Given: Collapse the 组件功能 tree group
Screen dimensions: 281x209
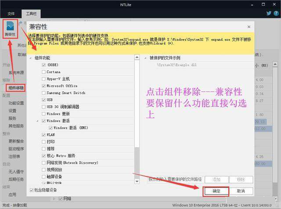Looking at the screenshot, I should pos(31,58).
